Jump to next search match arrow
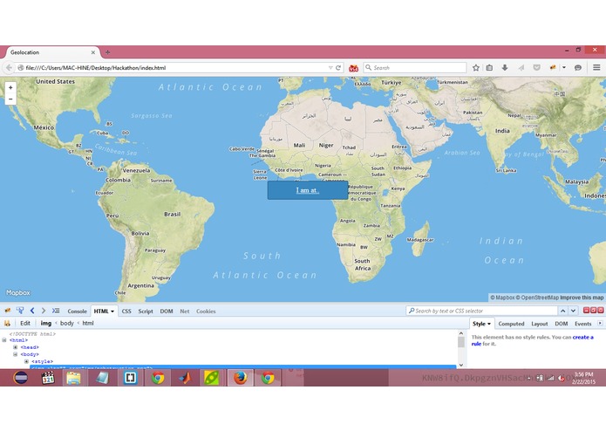The width and height of the screenshot is (606, 431). [x=573, y=311]
